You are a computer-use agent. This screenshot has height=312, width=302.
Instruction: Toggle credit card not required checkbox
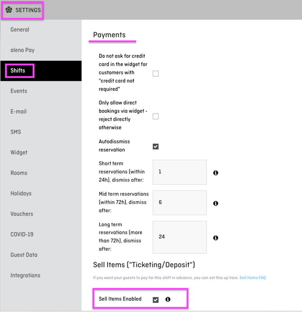click(156, 73)
